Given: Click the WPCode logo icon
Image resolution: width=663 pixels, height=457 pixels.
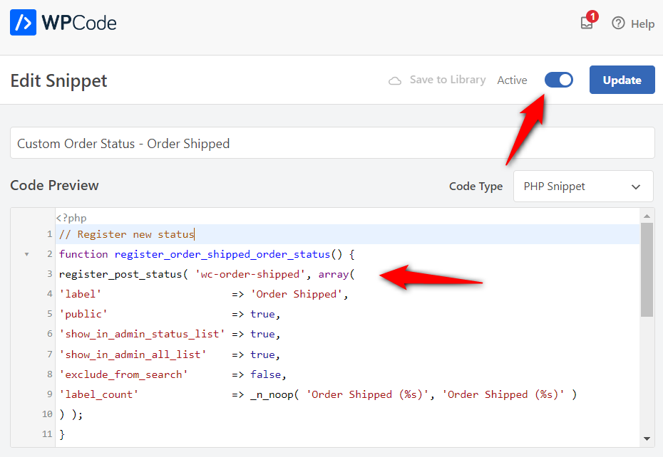Looking at the screenshot, I should (x=22, y=23).
